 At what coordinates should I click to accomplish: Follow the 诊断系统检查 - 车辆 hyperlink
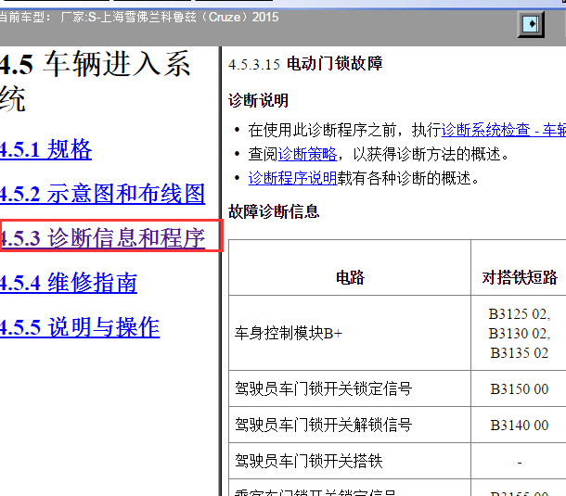coord(504,130)
